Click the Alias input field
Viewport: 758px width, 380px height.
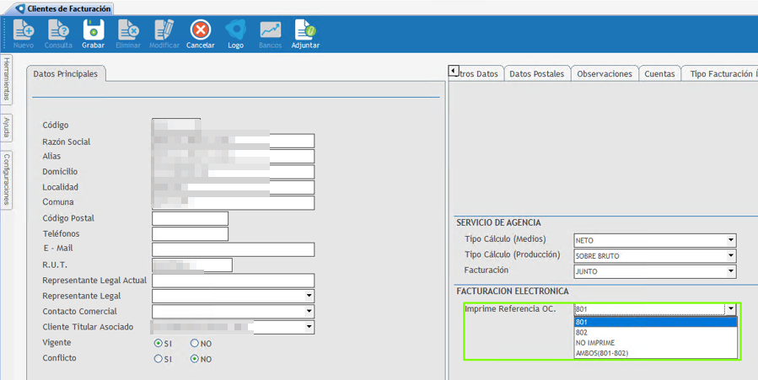click(233, 157)
